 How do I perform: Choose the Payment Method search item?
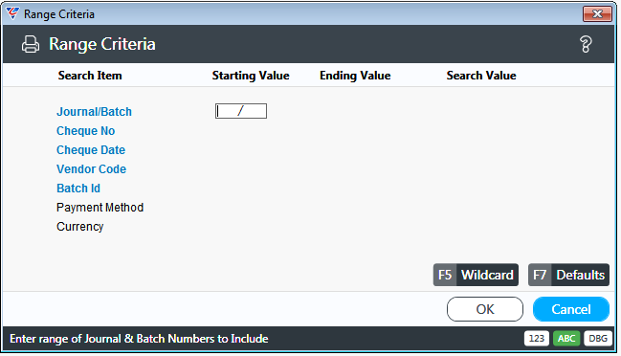click(x=100, y=208)
